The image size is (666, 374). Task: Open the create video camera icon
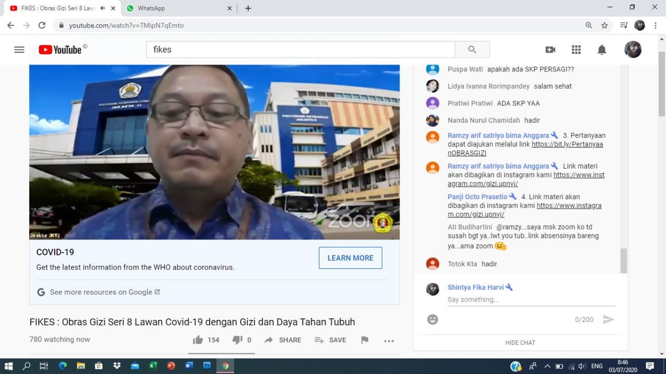(x=550, y=50)
